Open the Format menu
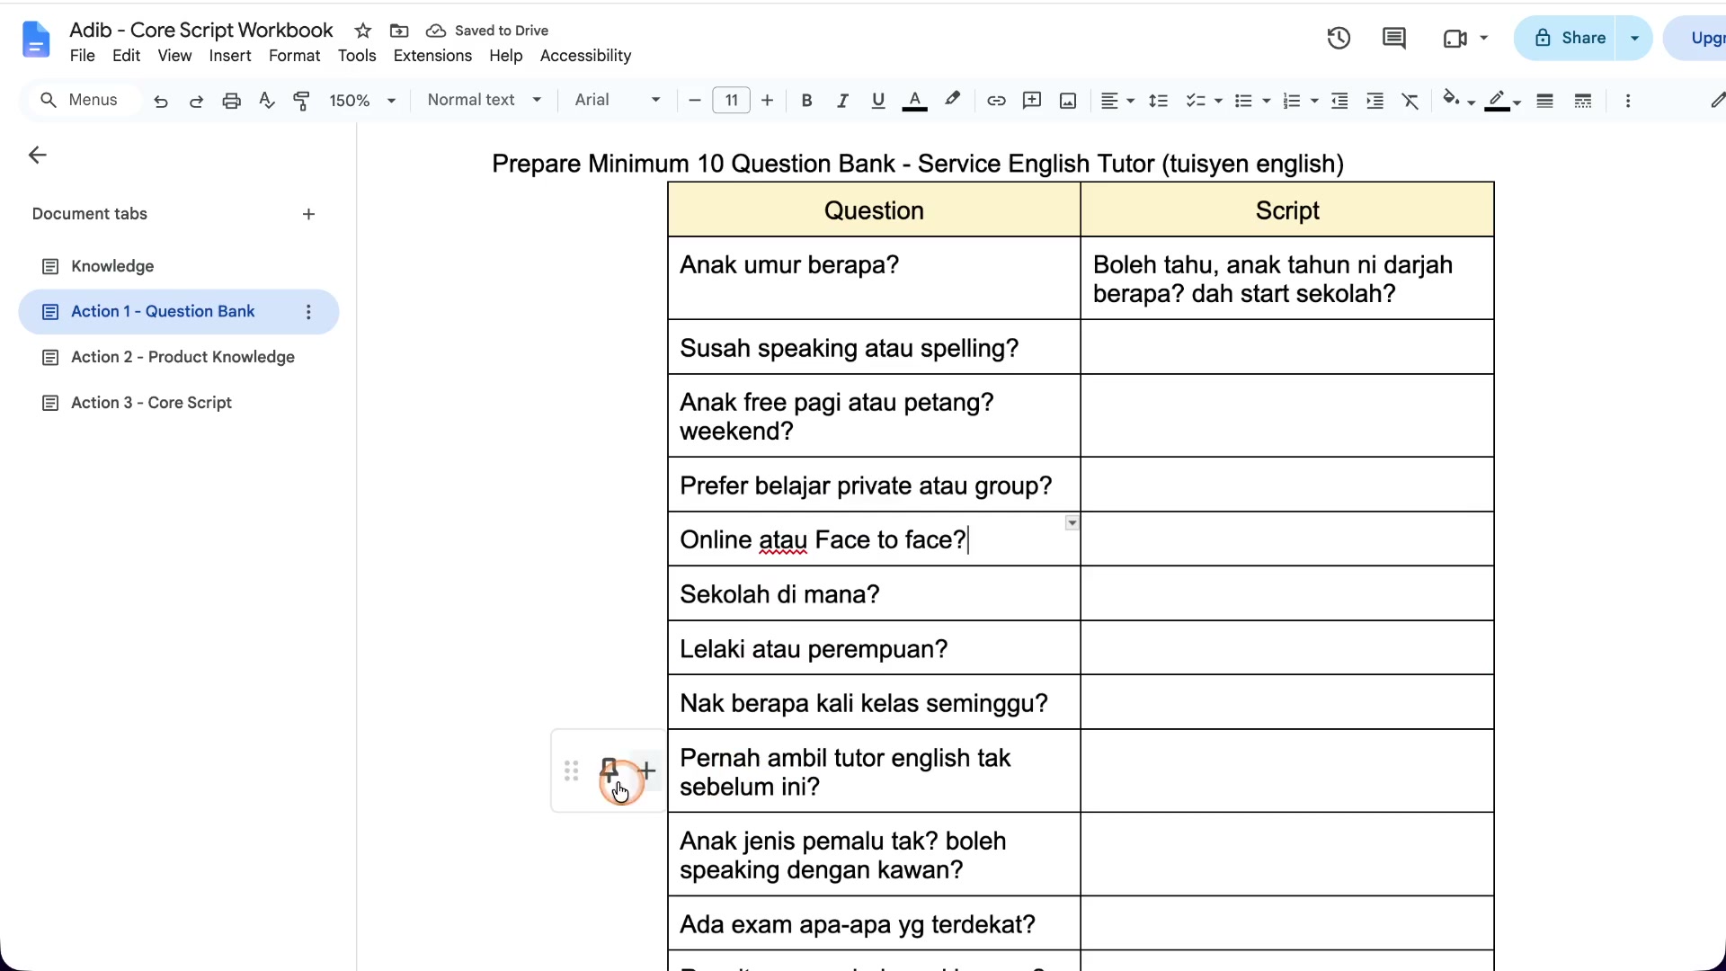 coord(294,56)
